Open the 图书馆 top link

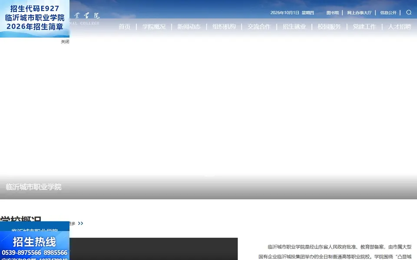333,13
